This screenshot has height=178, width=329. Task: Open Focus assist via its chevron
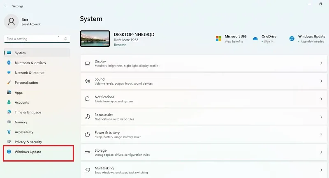(321, 117)
